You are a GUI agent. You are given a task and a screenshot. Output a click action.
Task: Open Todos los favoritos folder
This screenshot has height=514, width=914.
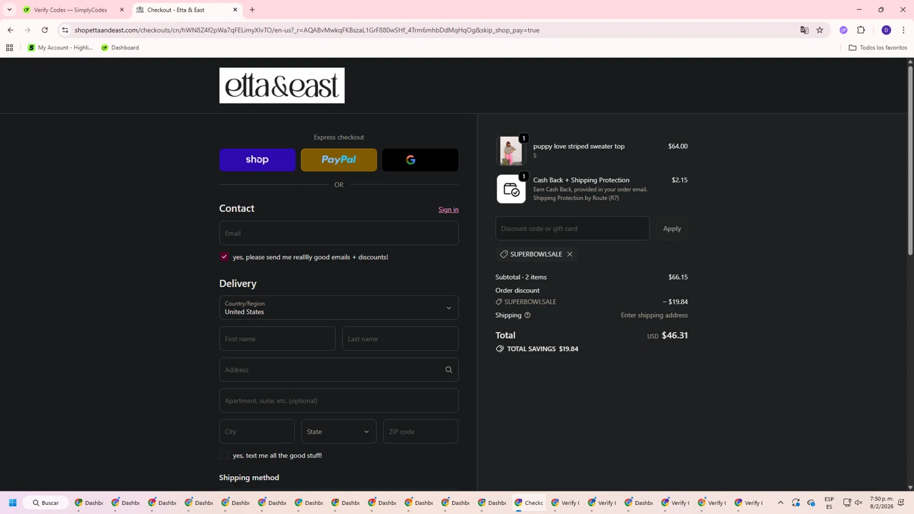coord(878,48)
